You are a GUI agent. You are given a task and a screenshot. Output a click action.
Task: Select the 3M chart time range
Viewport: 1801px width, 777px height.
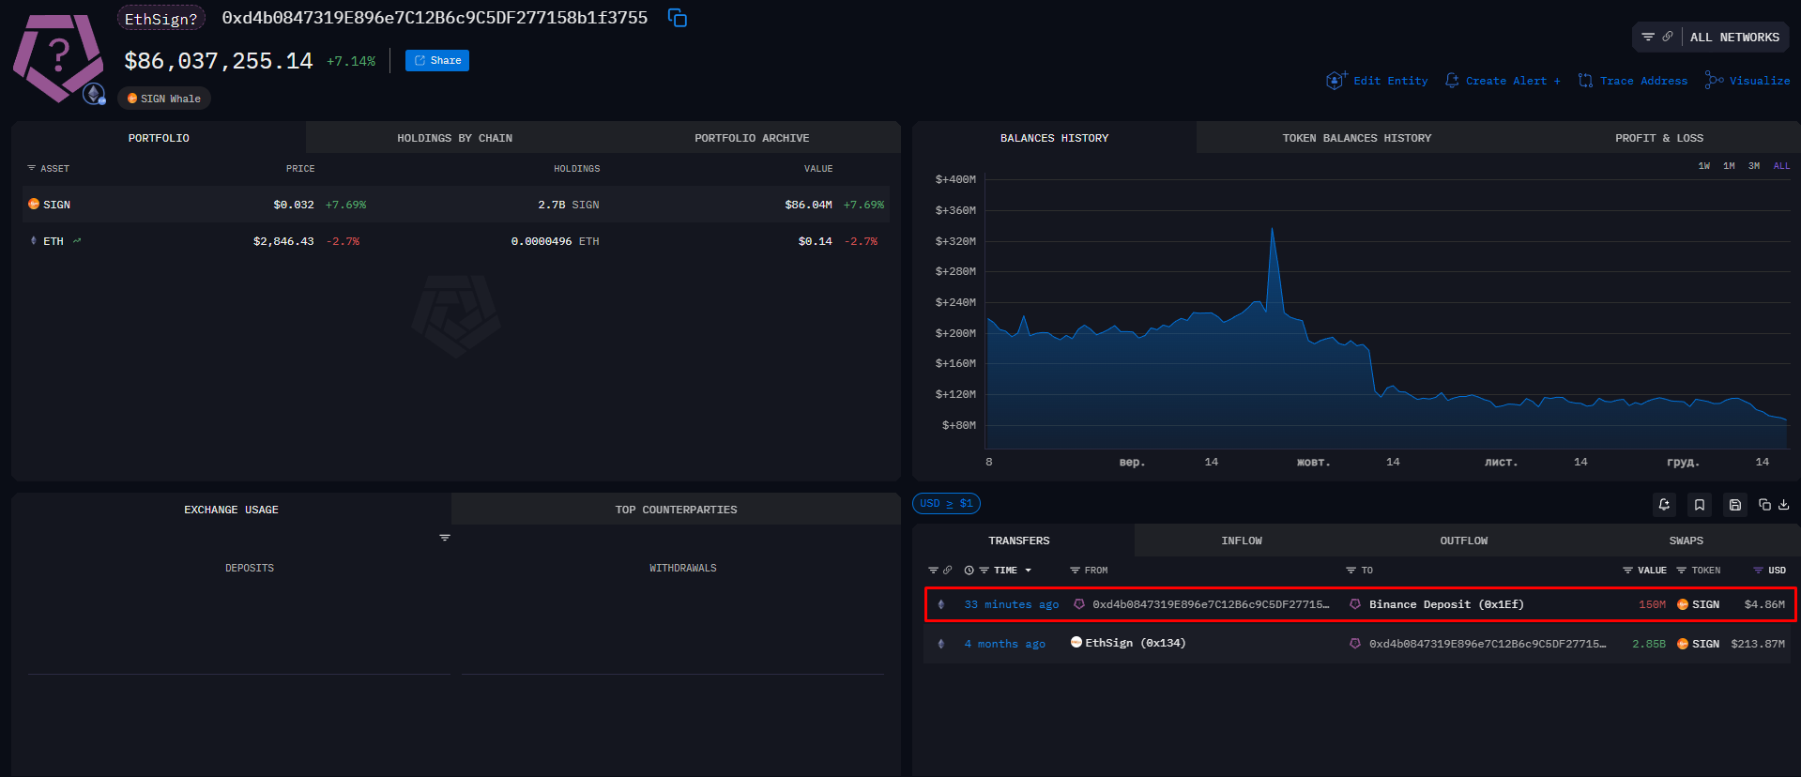click(1753, 166)
